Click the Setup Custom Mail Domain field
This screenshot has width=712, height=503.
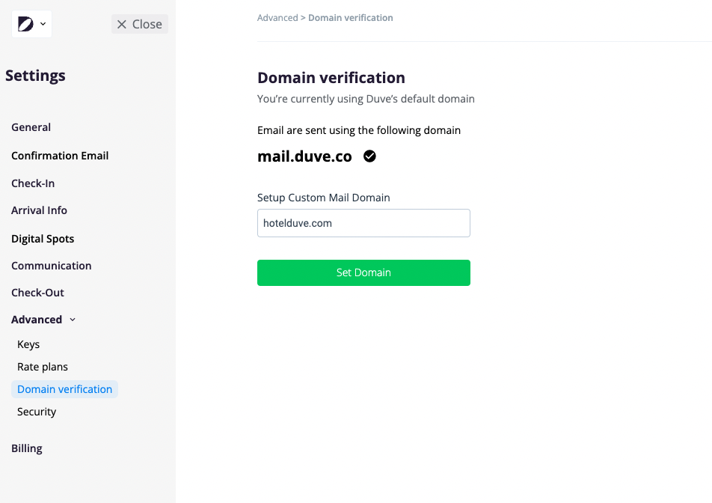point(363,223)
